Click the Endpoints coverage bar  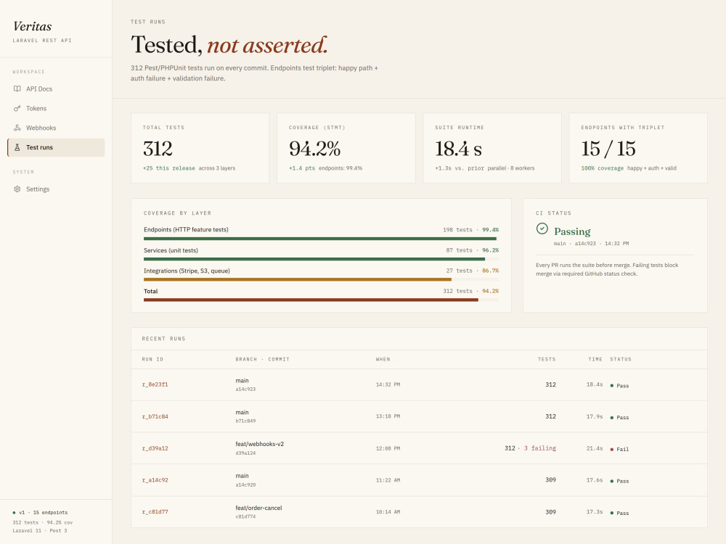point(321,239)
